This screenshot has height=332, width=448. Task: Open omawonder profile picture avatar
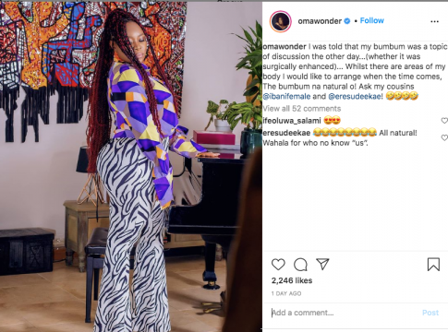[281, 21]
